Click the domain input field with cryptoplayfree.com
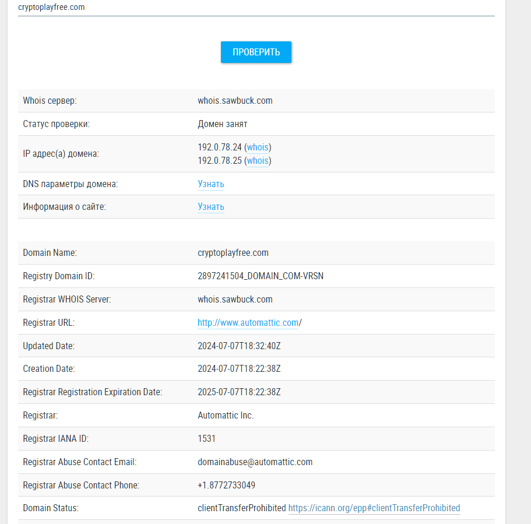Image resolution: width=531 pixels, height=524 pixels. click(x=256, y=8)
